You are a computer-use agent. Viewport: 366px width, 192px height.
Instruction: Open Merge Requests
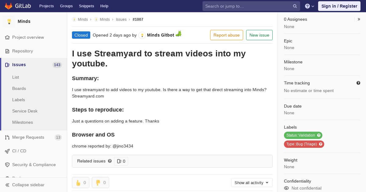[28, 137]
